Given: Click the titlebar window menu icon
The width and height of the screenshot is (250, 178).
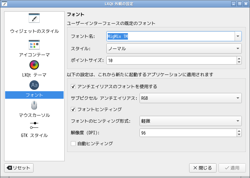Looking at the screenshot, I should [4, 4].
